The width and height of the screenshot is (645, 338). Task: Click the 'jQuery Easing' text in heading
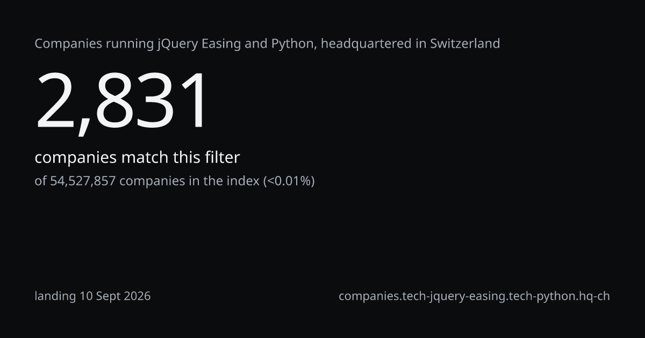tap(199, 44)
